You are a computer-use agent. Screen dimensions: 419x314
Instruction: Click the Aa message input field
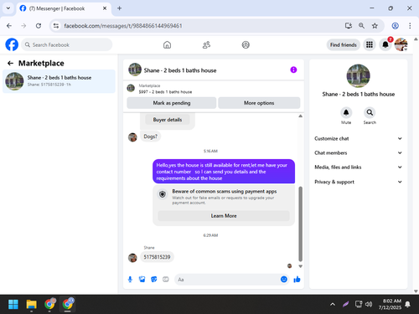(227, 280)
